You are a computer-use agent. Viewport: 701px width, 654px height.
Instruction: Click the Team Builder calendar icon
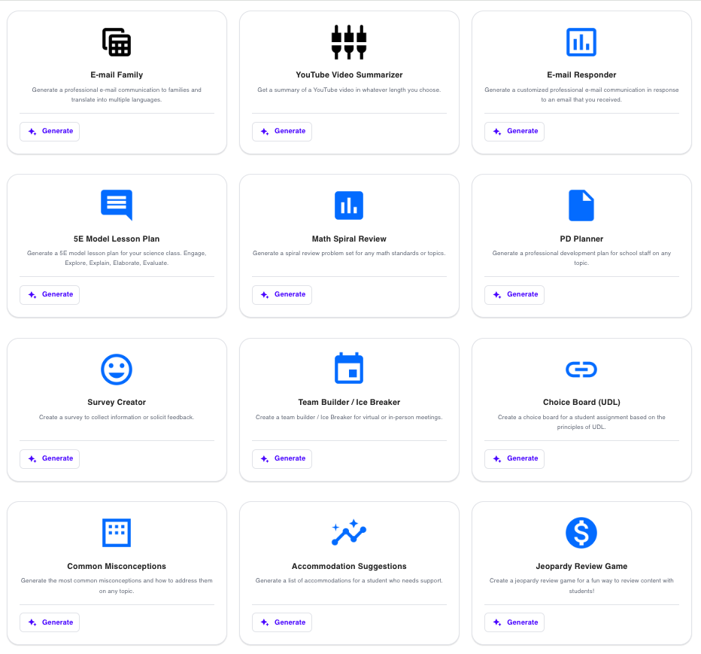[349, 369]
